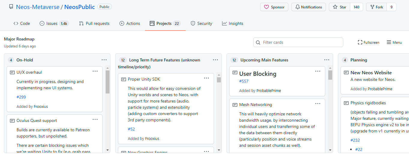409x157 pixels.
Task: Click the Updated 6 days ago text
Action: pyautogui.click(x=20, y=46)
